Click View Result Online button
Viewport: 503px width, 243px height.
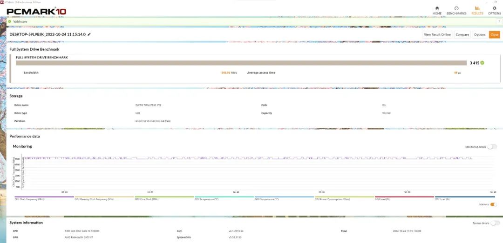click(x=437, y=34)
